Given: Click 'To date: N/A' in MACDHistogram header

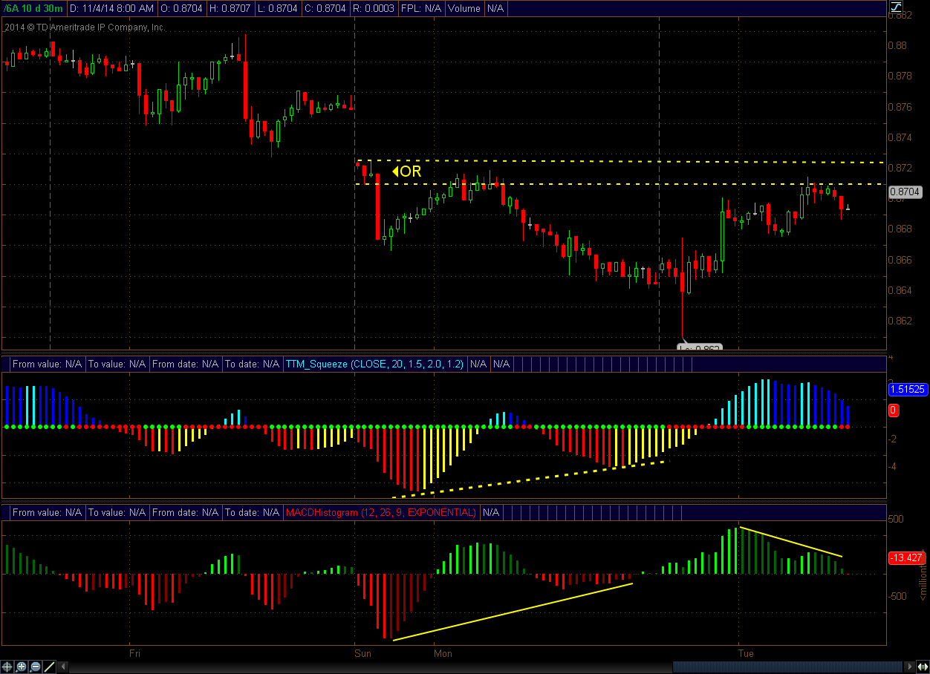Looking at the screenshot, I should pos(252,512).
